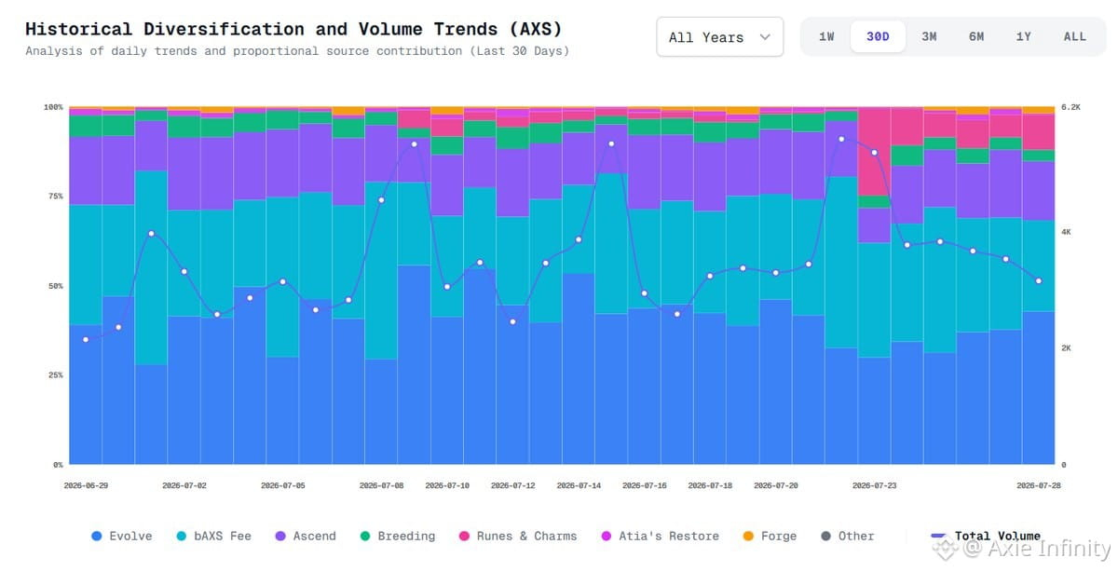
Task: Click the 4K right axis label
Action: click(1066, 231)
